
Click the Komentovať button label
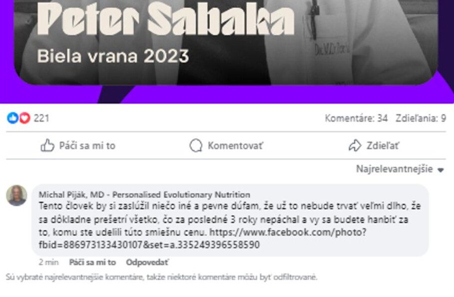pyautogui.click(x=235, y=145)
